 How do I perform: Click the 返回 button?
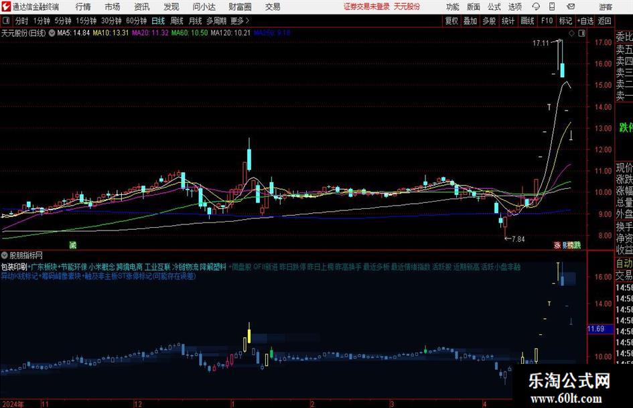click(604, 21)
